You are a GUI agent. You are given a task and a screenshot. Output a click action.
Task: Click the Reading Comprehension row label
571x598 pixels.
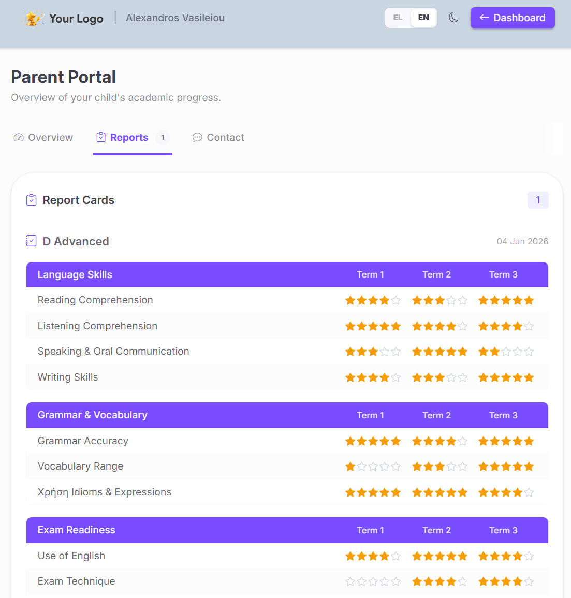click(x=95, y=300)
